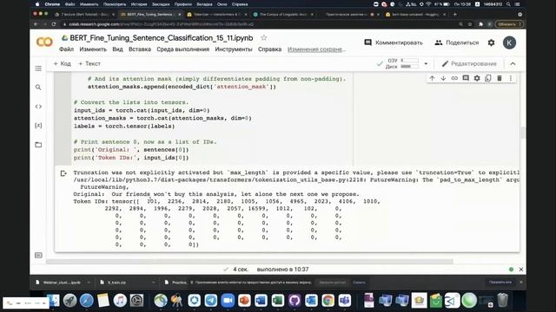The height and width of the screenshot is (312, 556).
Task: Open Chrome extensions puzzle icon
Action: pos(480,24)
